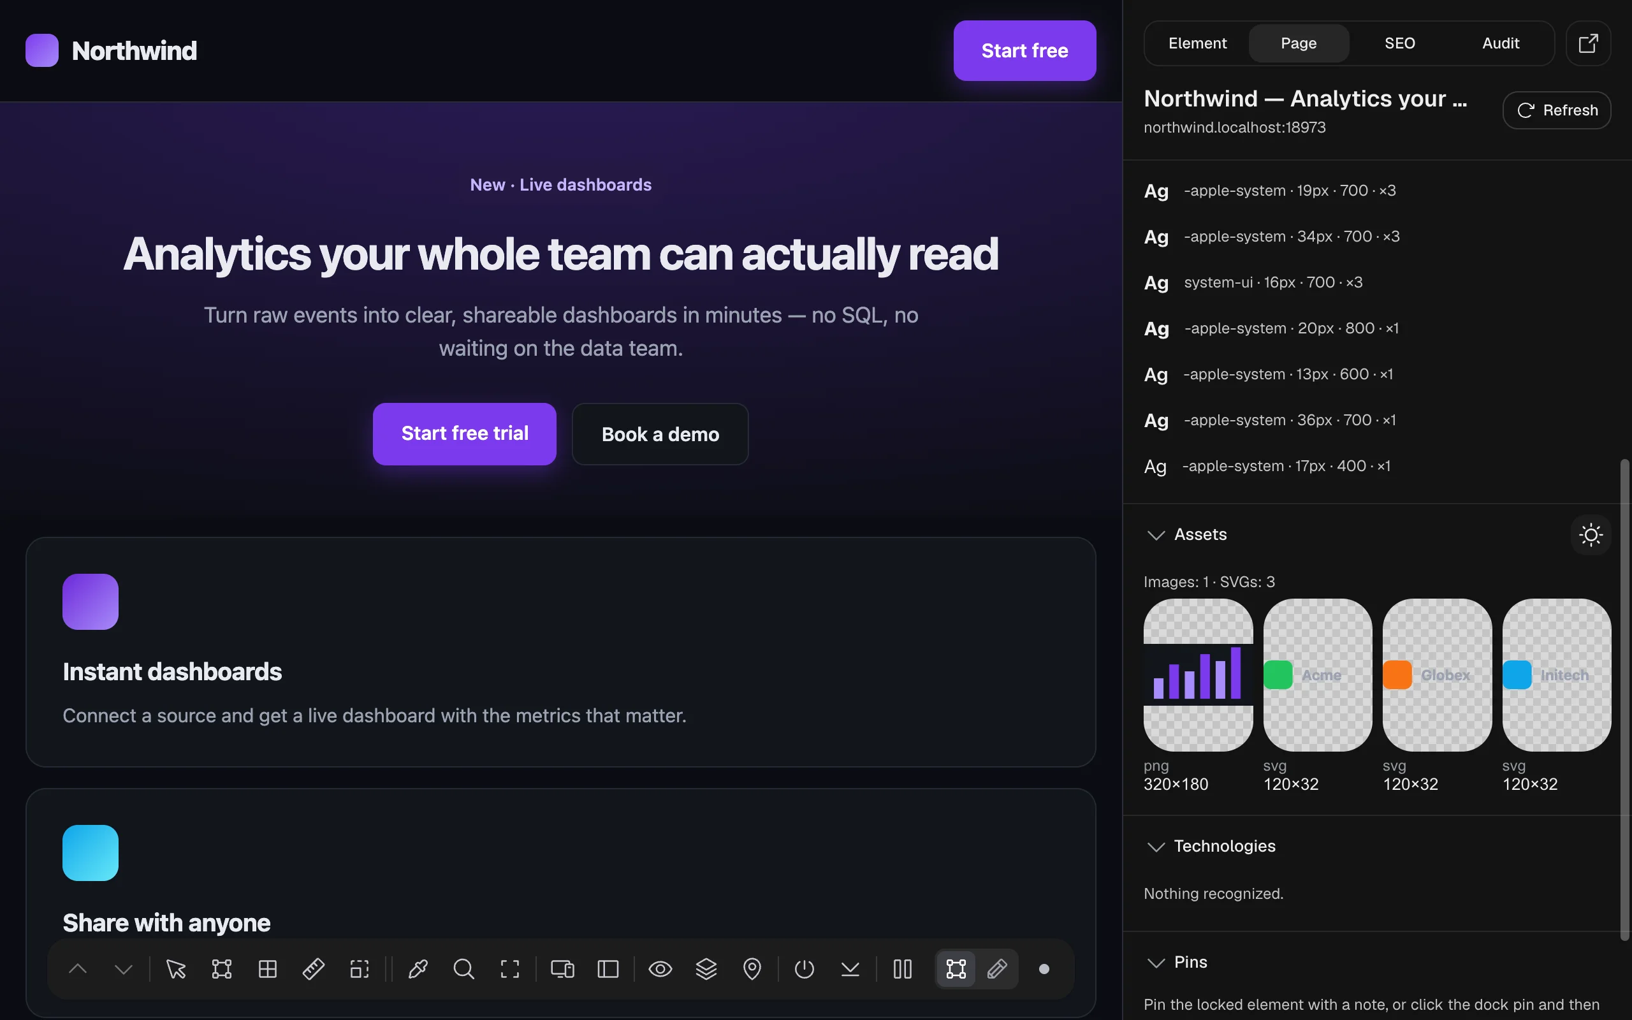Switch to the Element tab

coord(1198,43)
